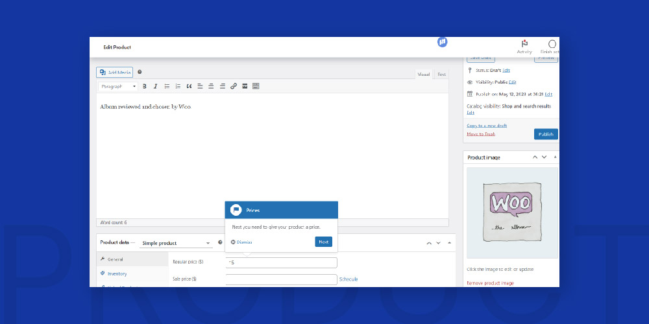649x324 pixels.
Task: Select the Inventory product data tab
Action: coord(132,273)
